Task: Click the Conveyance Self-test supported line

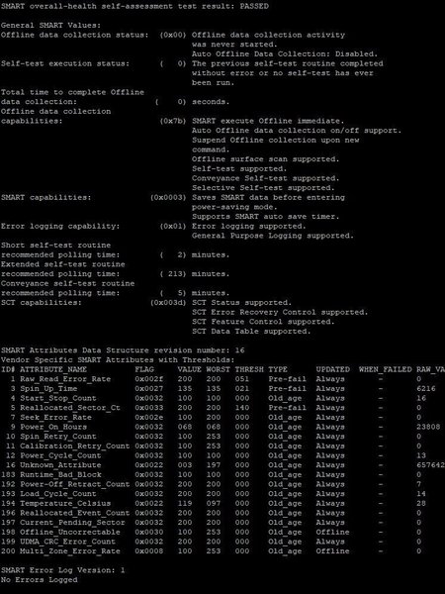Action: coord(266,178)
